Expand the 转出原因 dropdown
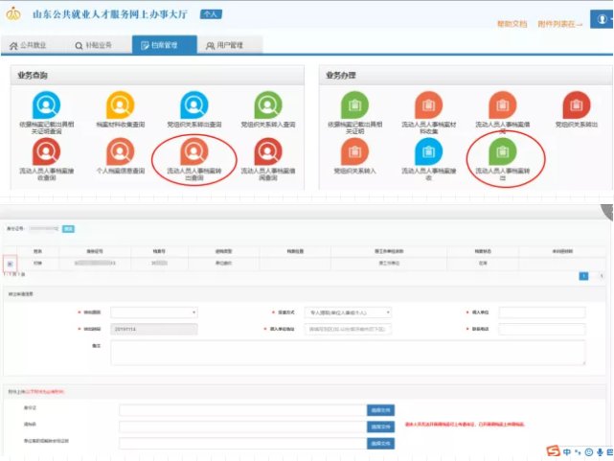The width and height of the screenshot is (614, 461). click(x=153, y=311)
